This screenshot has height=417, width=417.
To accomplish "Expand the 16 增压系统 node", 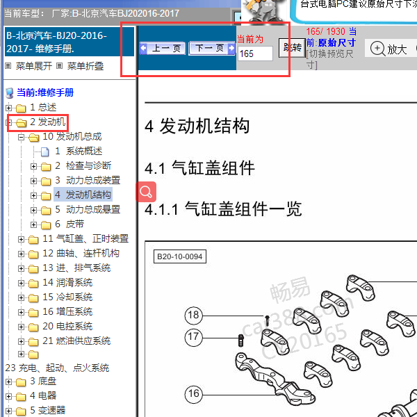I will [21, 312].
